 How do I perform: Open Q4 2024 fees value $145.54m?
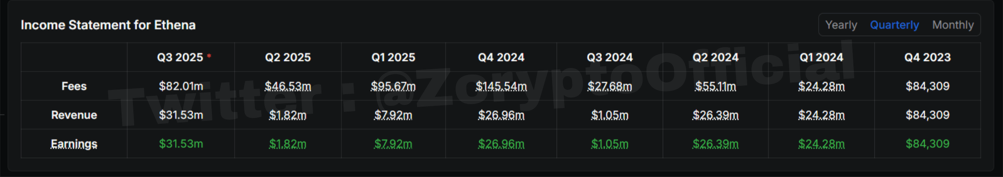pos(501,86)
